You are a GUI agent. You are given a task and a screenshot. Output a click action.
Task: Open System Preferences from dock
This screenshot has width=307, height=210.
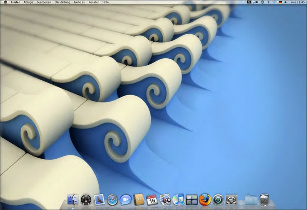tap(231, 200)
